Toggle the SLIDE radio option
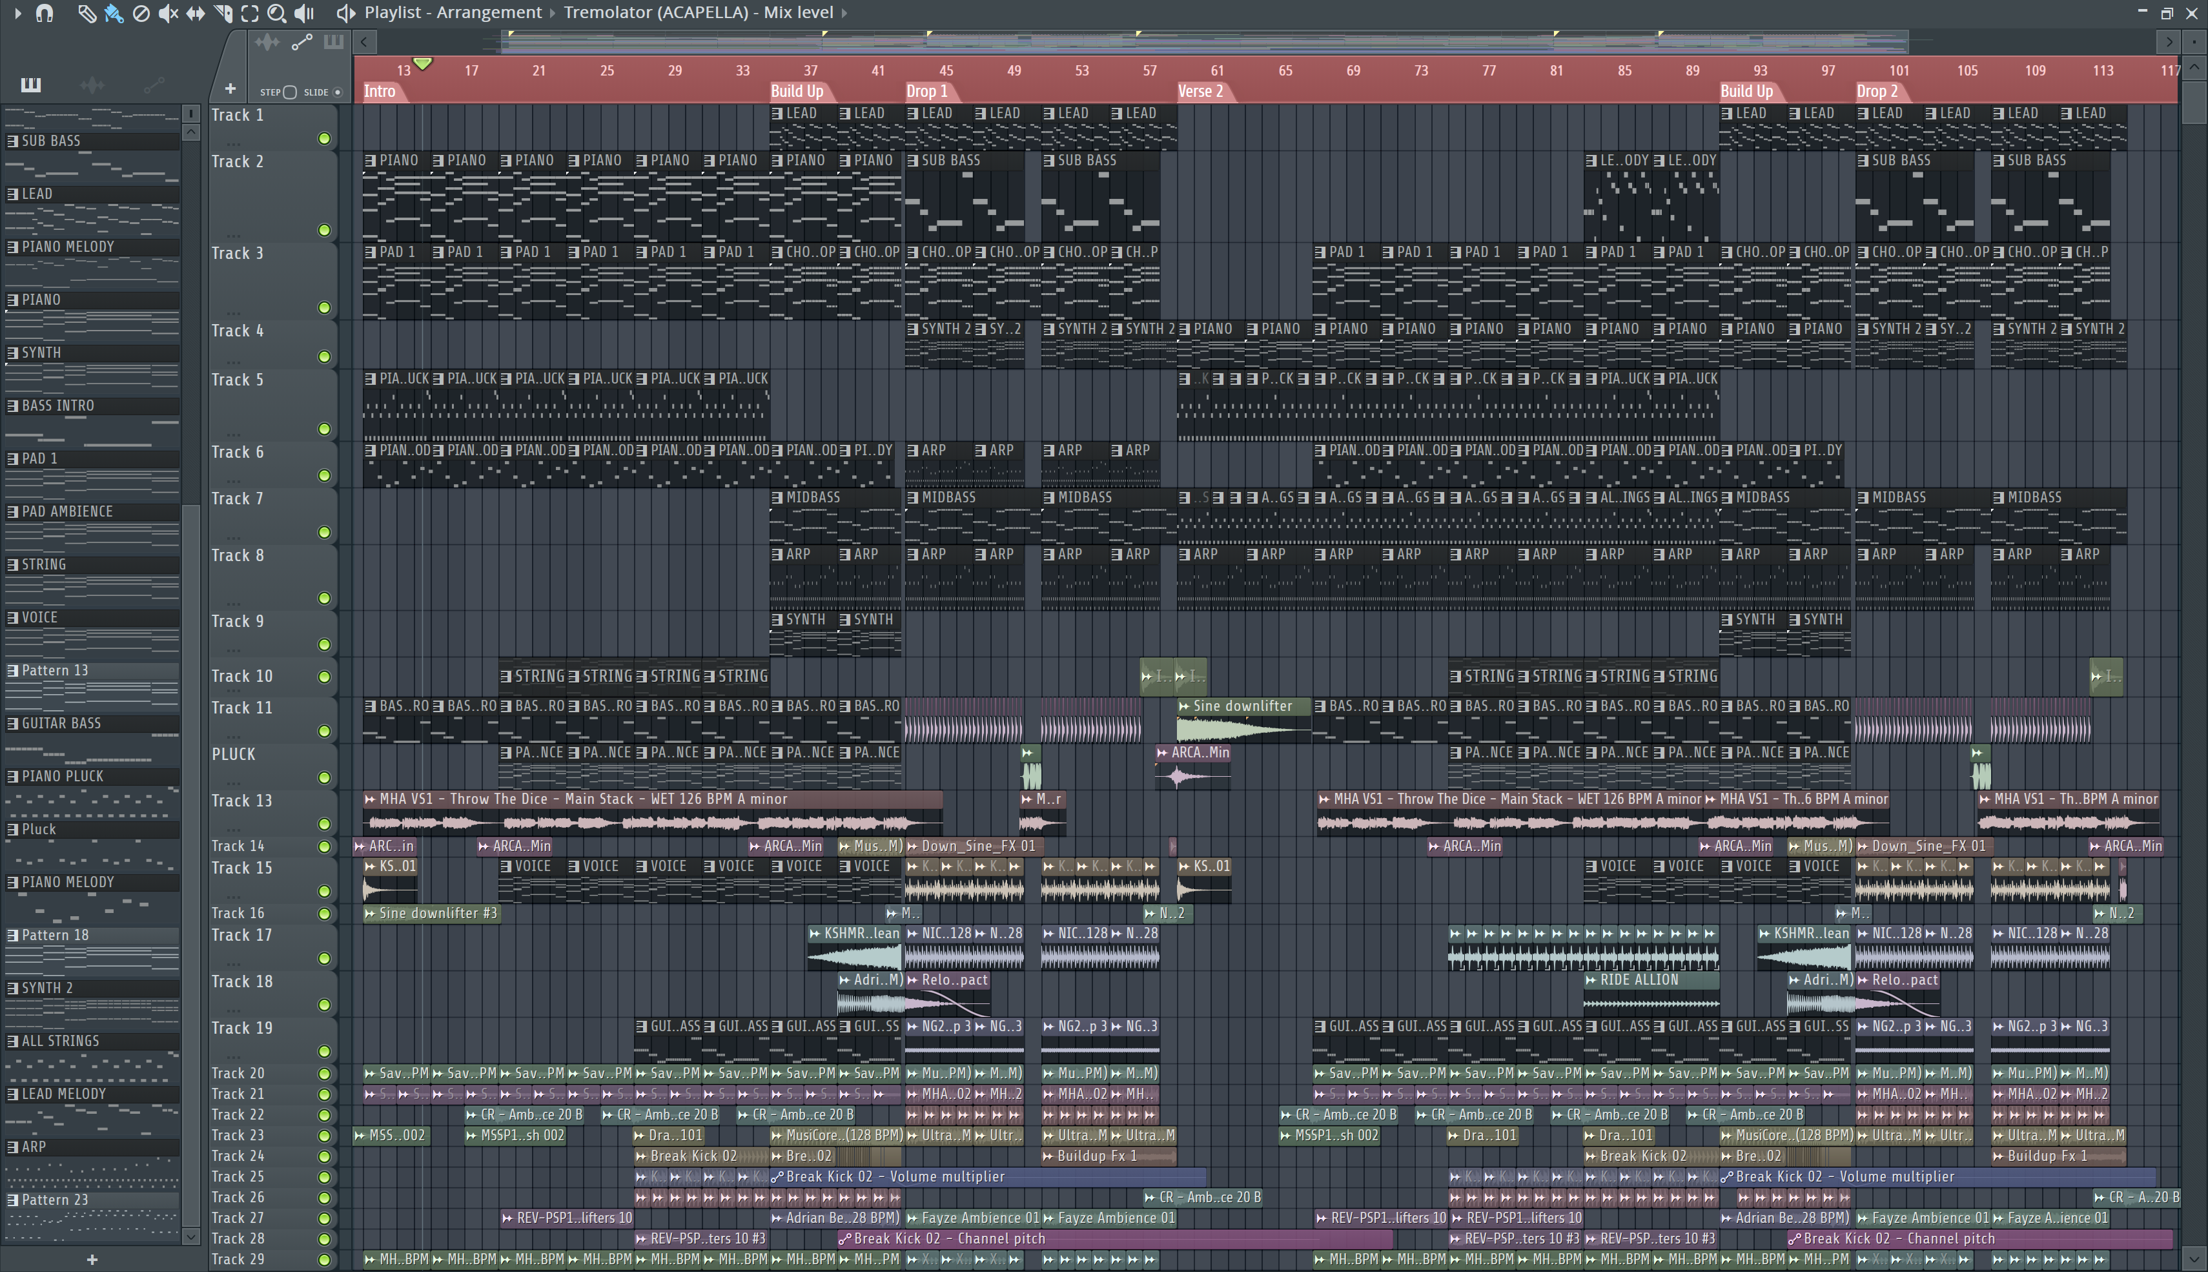Image resolution: width=2208 pixels, height=1272 pixels. 338,92
